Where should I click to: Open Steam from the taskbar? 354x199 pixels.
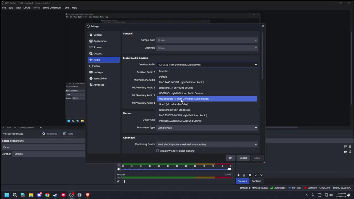pyautogui.click(x=55, y=195)
